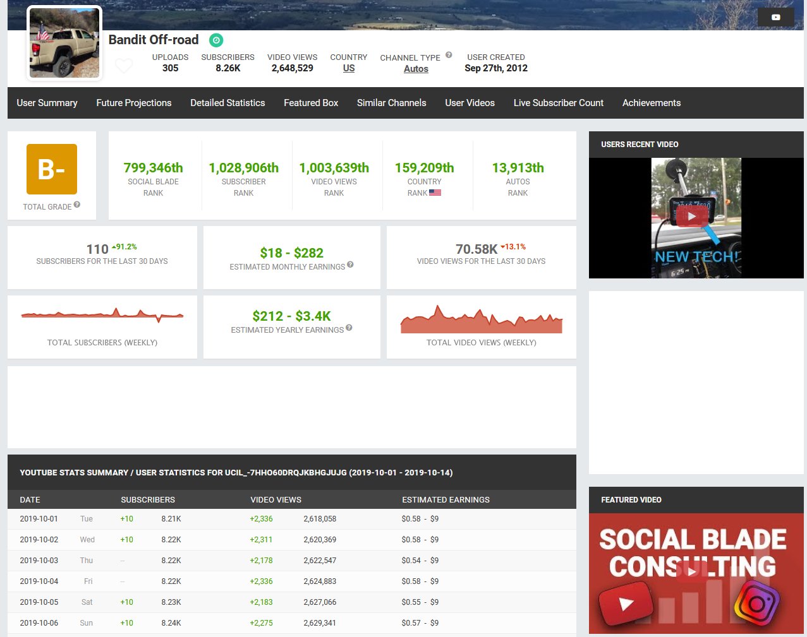The height and width of the screenshot is (637, 807).
Task: Click the 1,028,906th subscriber rank
Action: (x=244, y=168)
